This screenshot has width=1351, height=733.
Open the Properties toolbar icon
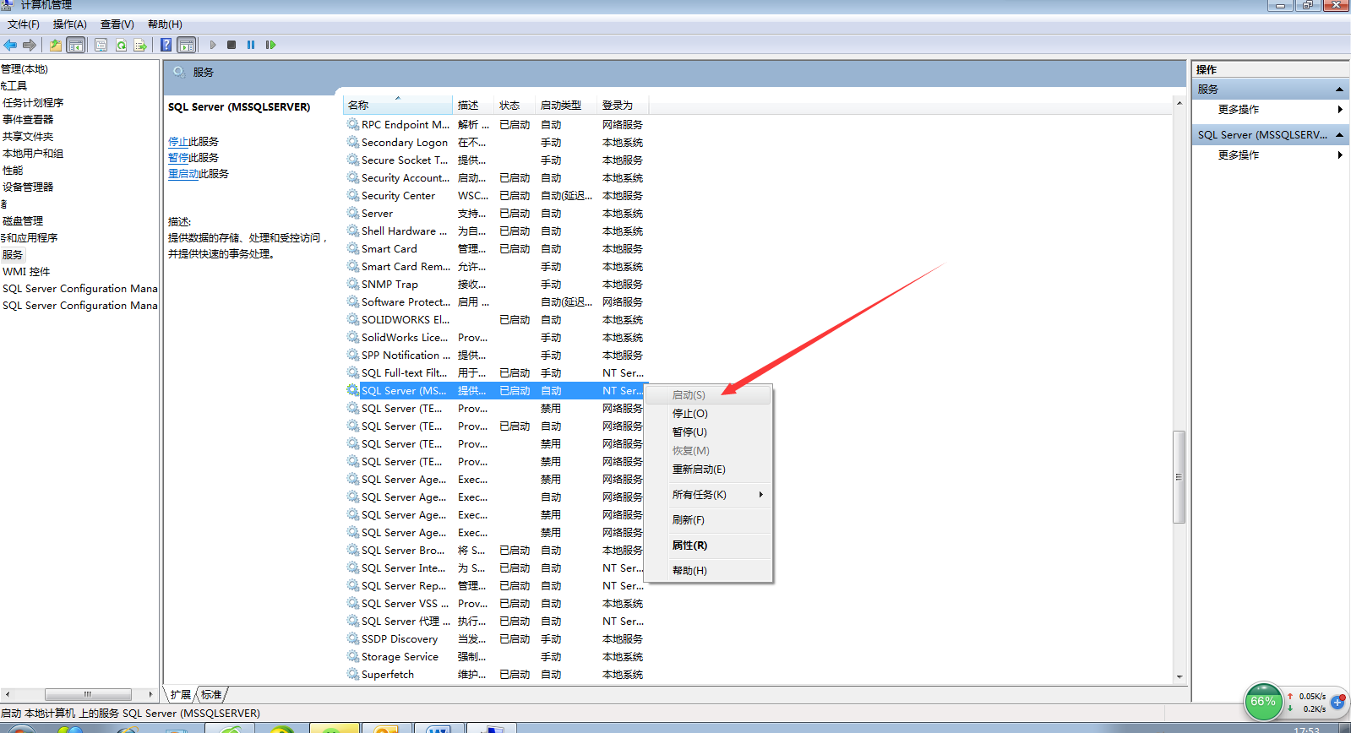101,45
